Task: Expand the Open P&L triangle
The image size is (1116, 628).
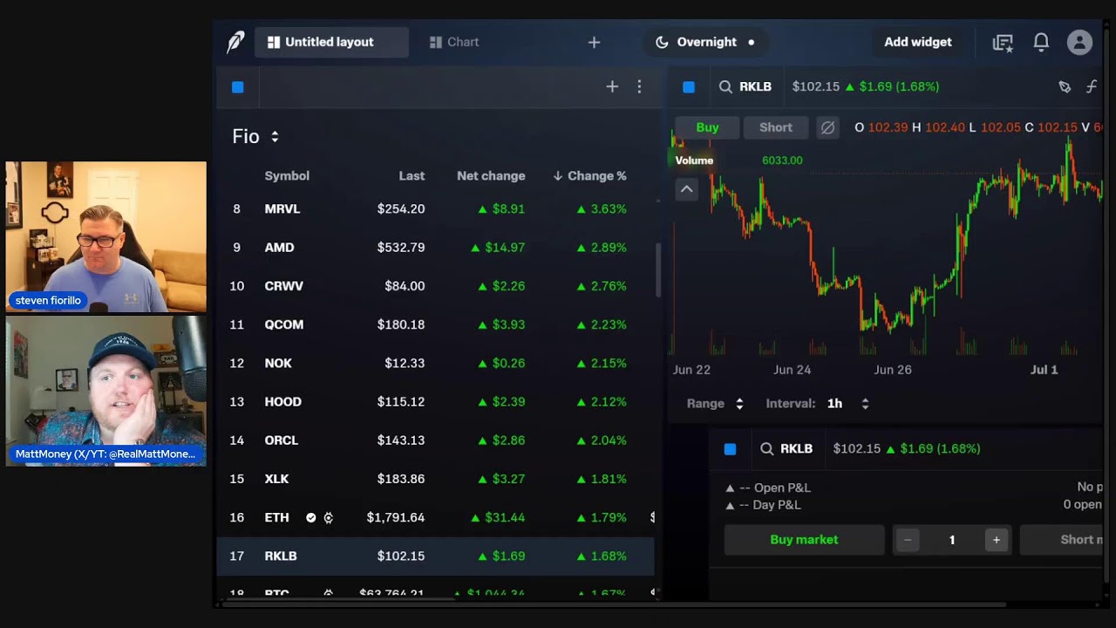Action: coord(730,488)
